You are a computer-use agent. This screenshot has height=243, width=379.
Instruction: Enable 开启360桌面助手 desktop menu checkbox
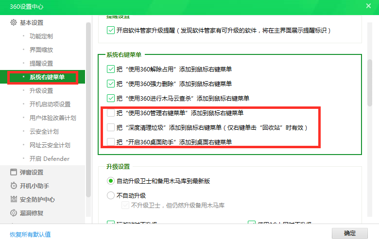coord(111,142)
